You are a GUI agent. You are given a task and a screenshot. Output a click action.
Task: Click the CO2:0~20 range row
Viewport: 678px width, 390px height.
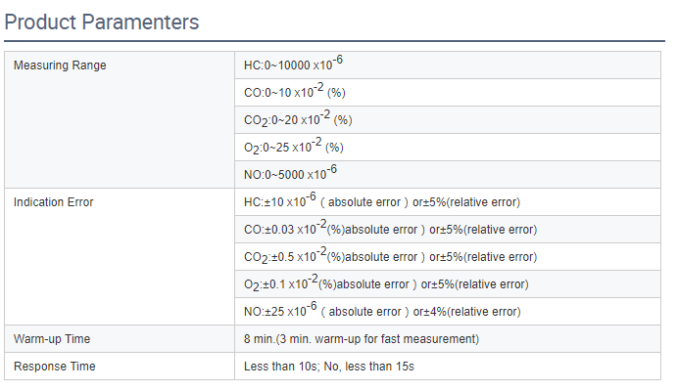tap(448, 119)
